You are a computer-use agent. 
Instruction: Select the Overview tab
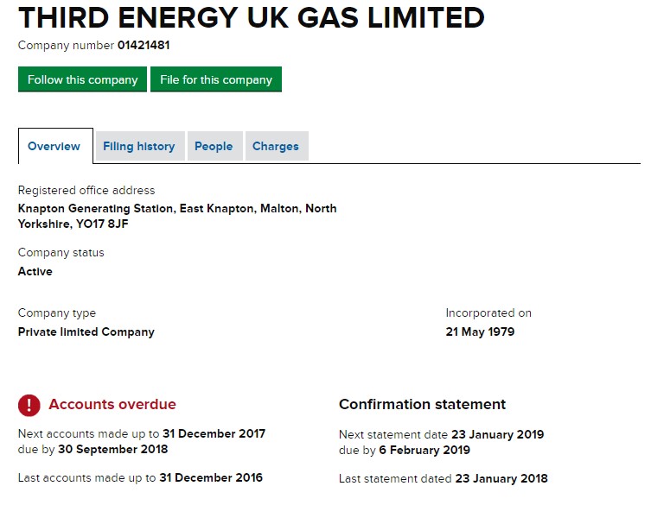[54, 147]
